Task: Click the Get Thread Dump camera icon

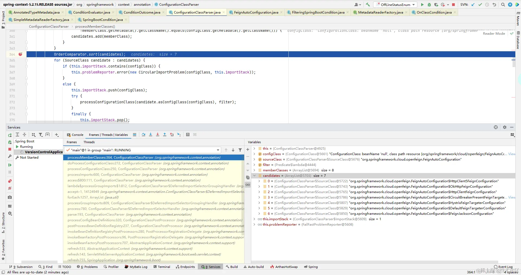Action: (x=10, y=197)
